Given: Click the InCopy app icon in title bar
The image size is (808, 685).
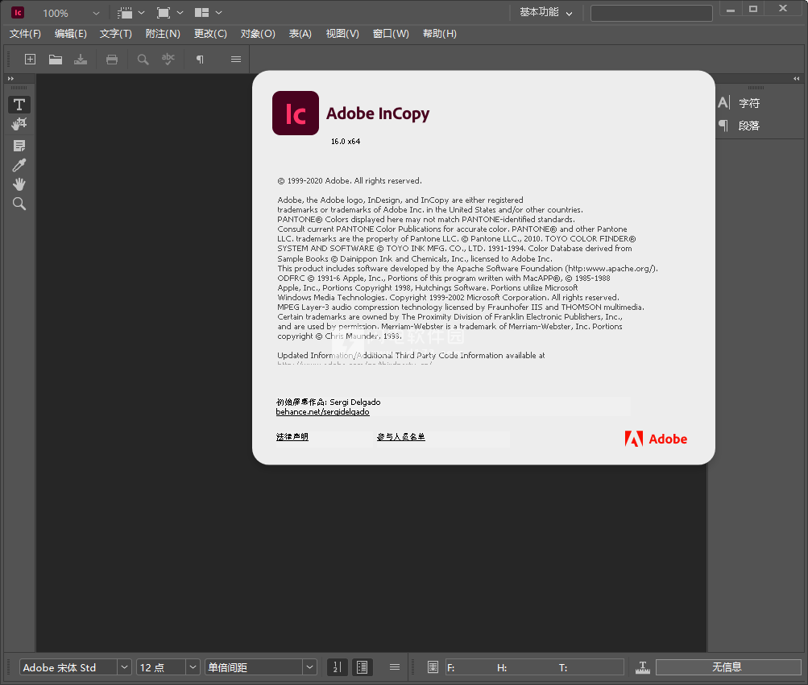Looking at the screenshot, I should (18, 12).
